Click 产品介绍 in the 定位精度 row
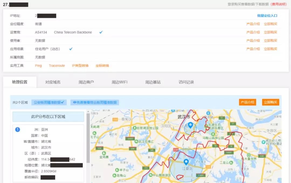Viewport: 291px width, 183px height. coord(253,24)
